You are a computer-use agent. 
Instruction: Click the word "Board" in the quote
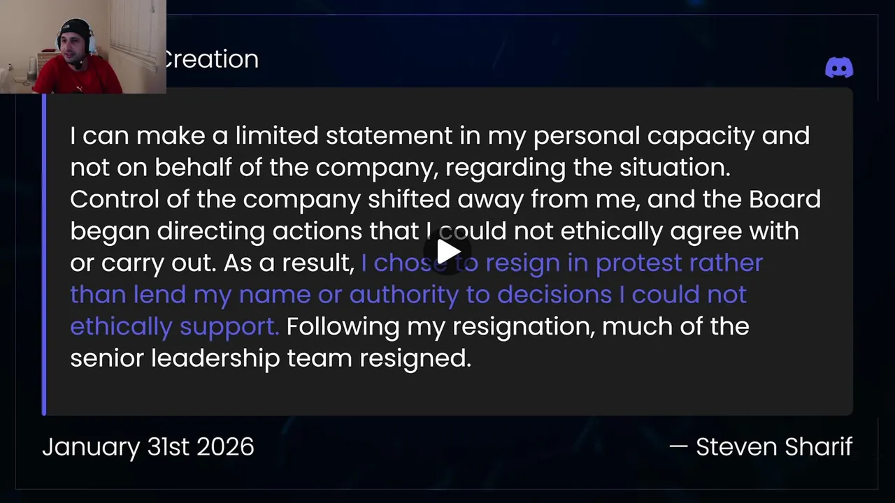[785, 199]
